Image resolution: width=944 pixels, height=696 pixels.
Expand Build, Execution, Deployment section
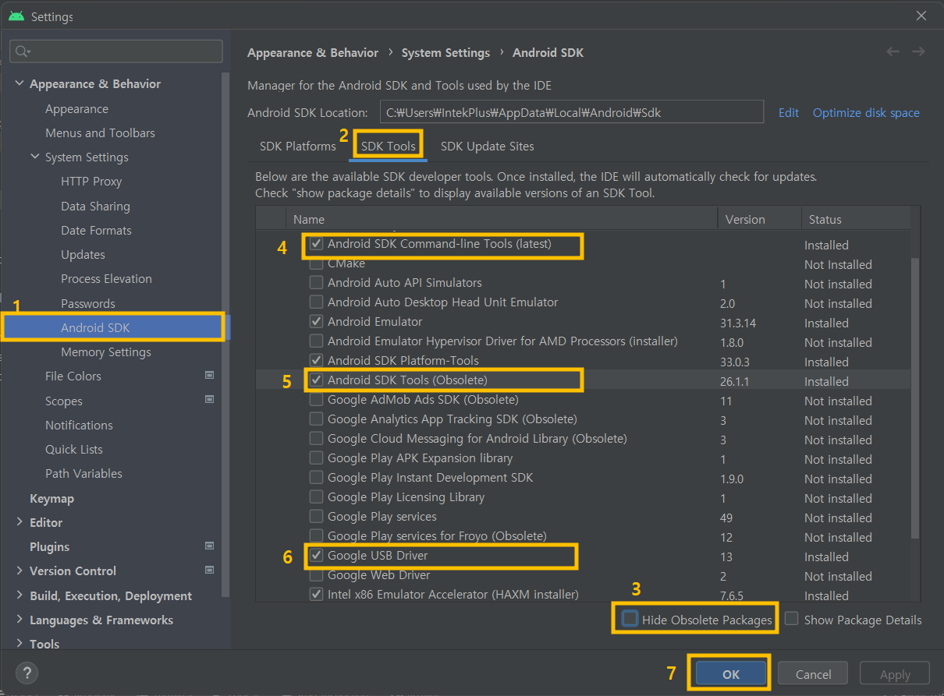point(20,595)
